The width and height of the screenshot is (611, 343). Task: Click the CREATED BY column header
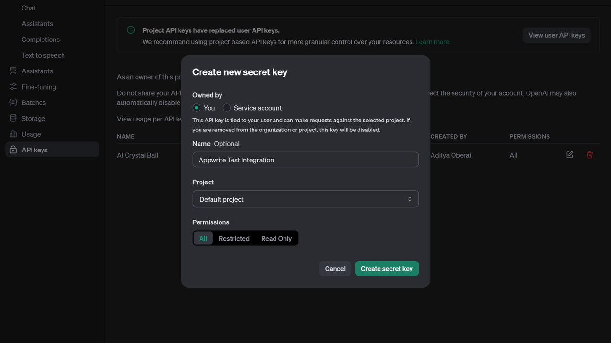click(x=449, y=136)
